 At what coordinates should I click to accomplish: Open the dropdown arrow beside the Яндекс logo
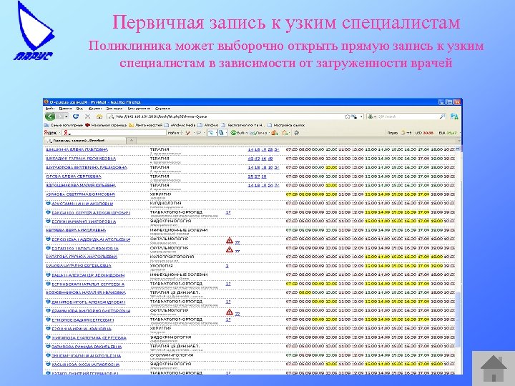(59, 133)
